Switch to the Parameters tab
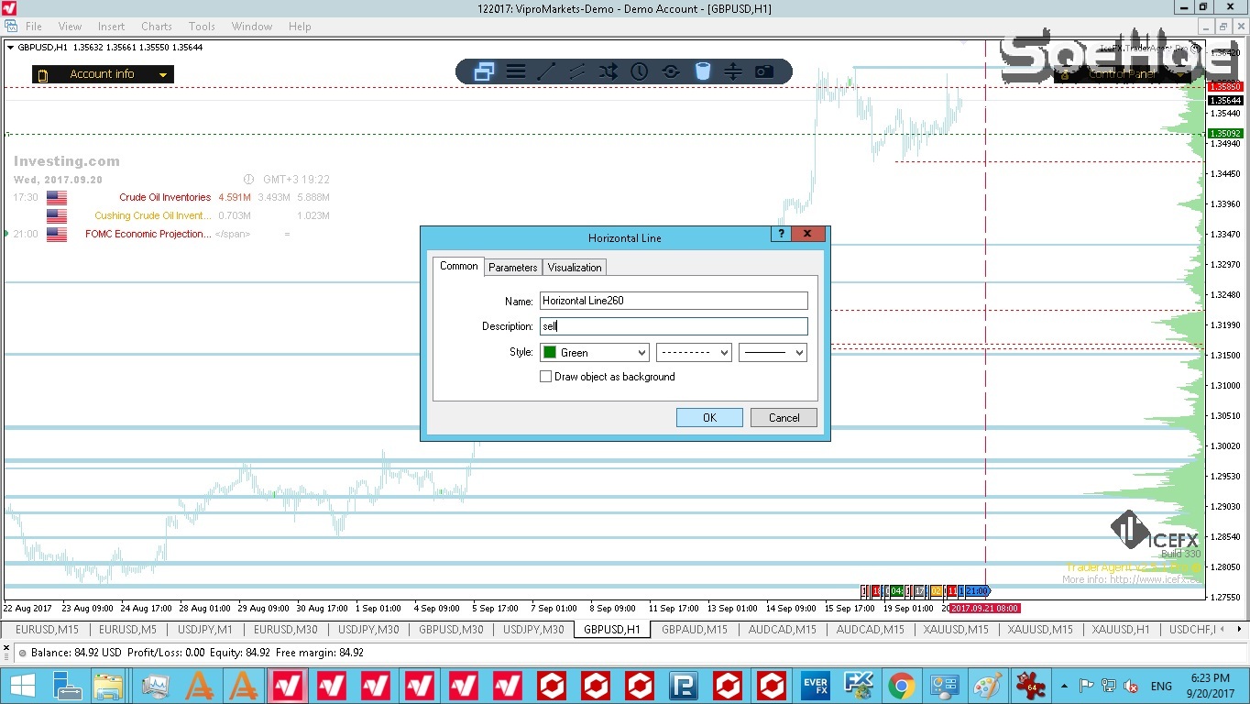The width and height of the screenshot is (1250, 704). click(x=512, y=268)
